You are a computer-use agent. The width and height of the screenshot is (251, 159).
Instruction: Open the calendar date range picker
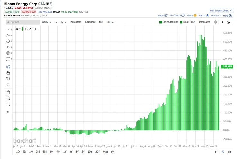pos(113,152)
